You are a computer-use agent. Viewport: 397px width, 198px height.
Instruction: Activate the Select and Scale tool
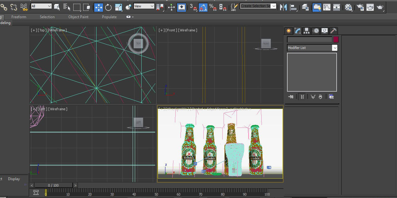coord(118,7)
